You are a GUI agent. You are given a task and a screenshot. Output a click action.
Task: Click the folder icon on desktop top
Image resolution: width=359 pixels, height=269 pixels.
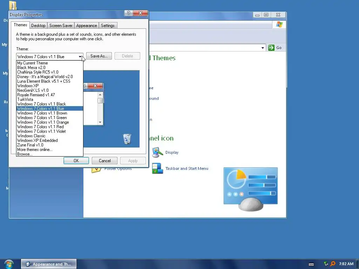click(x=13, y=5)
